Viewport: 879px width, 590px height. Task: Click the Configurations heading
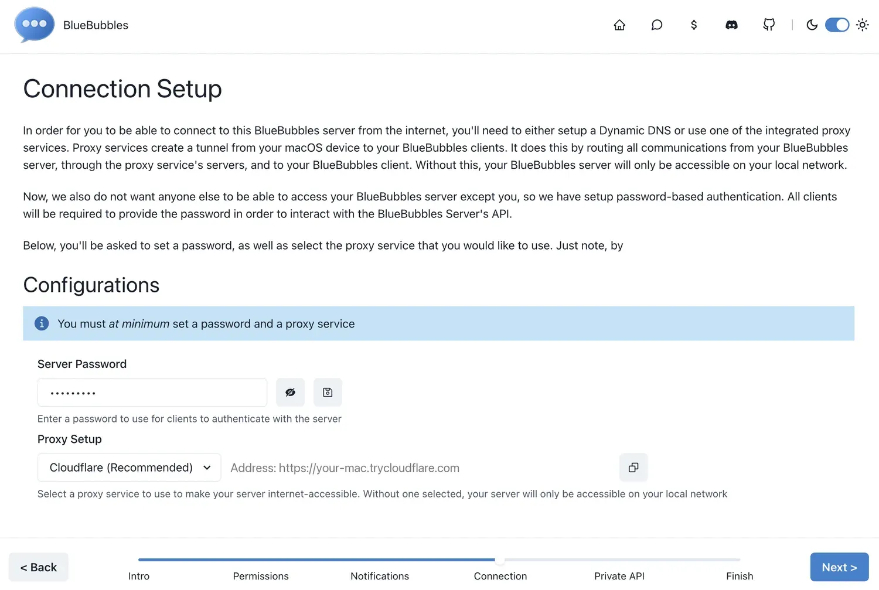(x=91, y=285)
